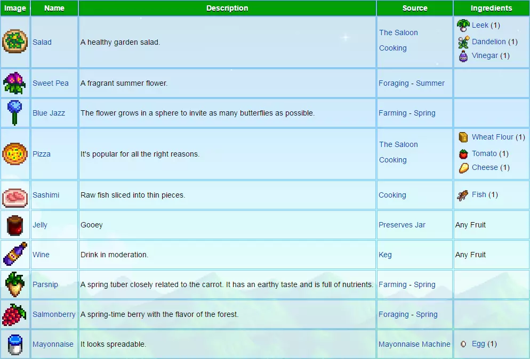Image resolution: width=530 pixels, height=359 pixels.
Task: Click the Name column header
Action: (54, 8)
